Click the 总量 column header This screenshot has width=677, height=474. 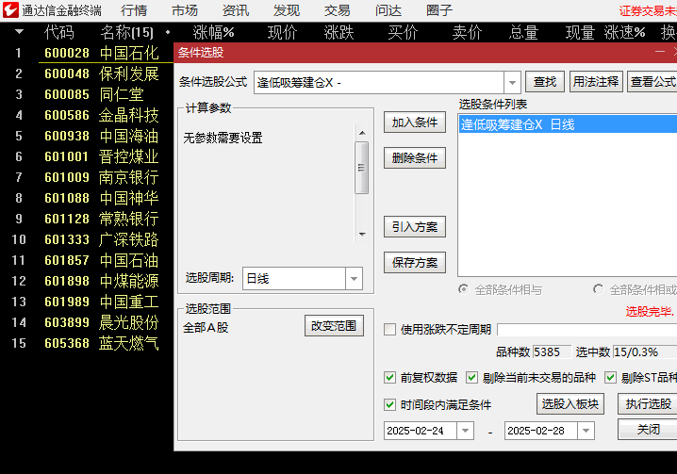tap(523, 32)
